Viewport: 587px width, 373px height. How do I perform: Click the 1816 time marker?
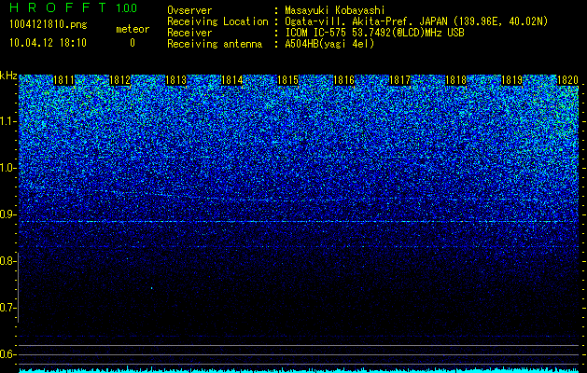(x=343, y=80)
